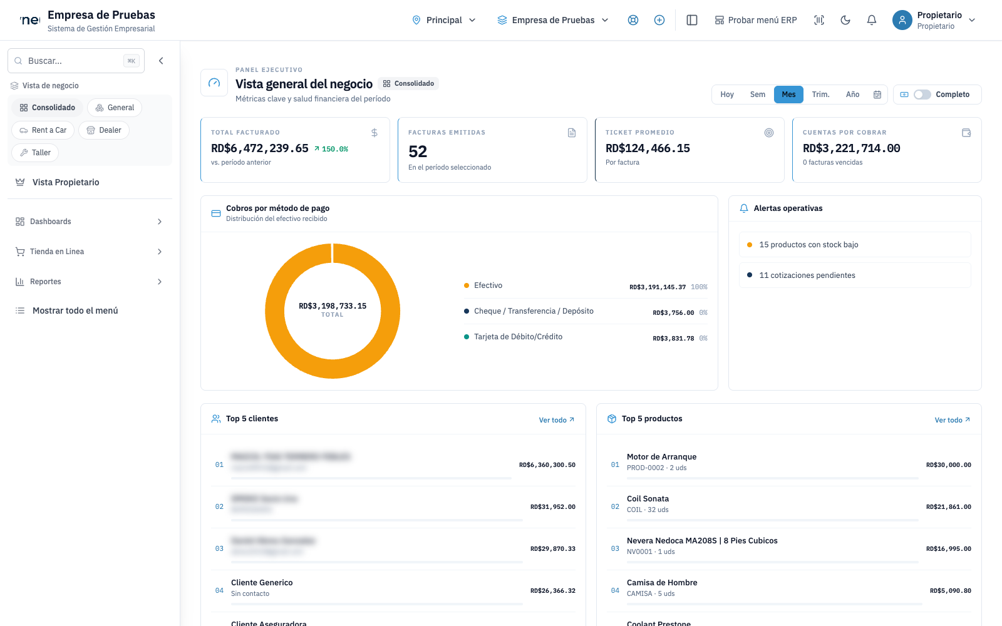The width and height of the screenshot is (1002, 626).
Task: Switch period to Hoy
Action: point(727,95)
